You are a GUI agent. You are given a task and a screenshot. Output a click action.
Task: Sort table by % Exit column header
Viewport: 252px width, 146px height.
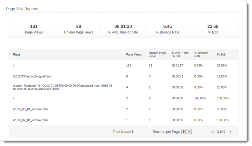(221, 54)
